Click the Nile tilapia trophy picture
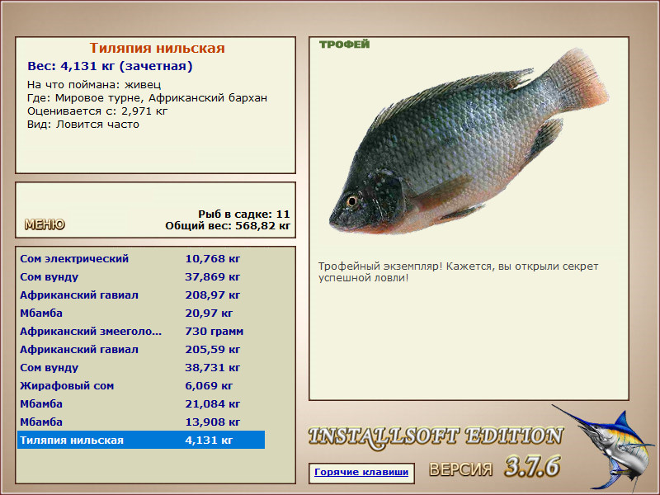 469,141
